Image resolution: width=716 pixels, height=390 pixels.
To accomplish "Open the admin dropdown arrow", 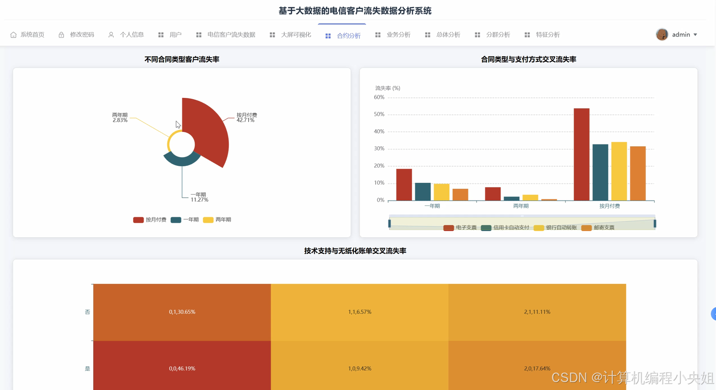I will [695, 35].
